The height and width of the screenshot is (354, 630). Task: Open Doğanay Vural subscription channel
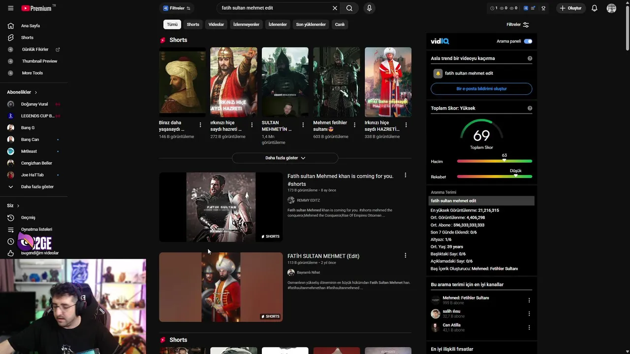point(33,104)
